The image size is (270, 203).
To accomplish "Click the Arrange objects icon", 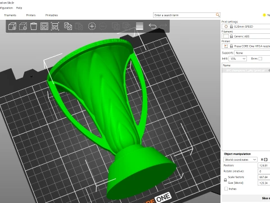I will tap(44, 27).
